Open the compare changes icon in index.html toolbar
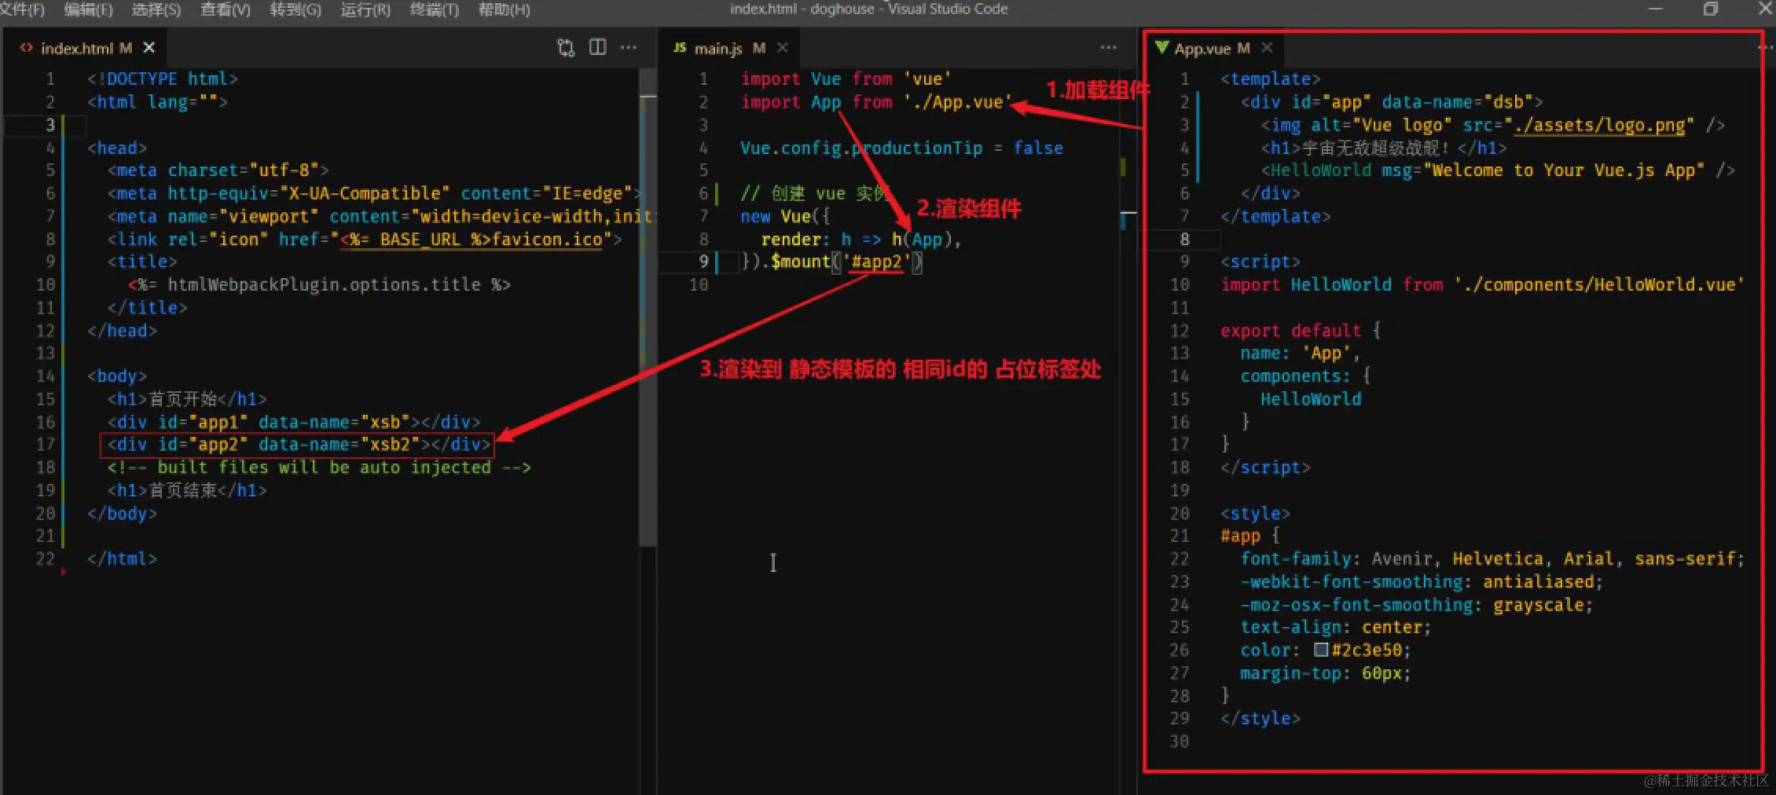The width and height of the screenshot is (1776, 795). pos(566,48)
